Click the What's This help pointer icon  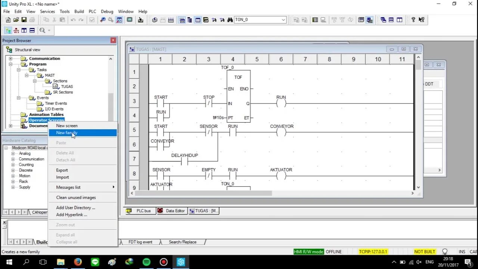click(x=421, y=20)
